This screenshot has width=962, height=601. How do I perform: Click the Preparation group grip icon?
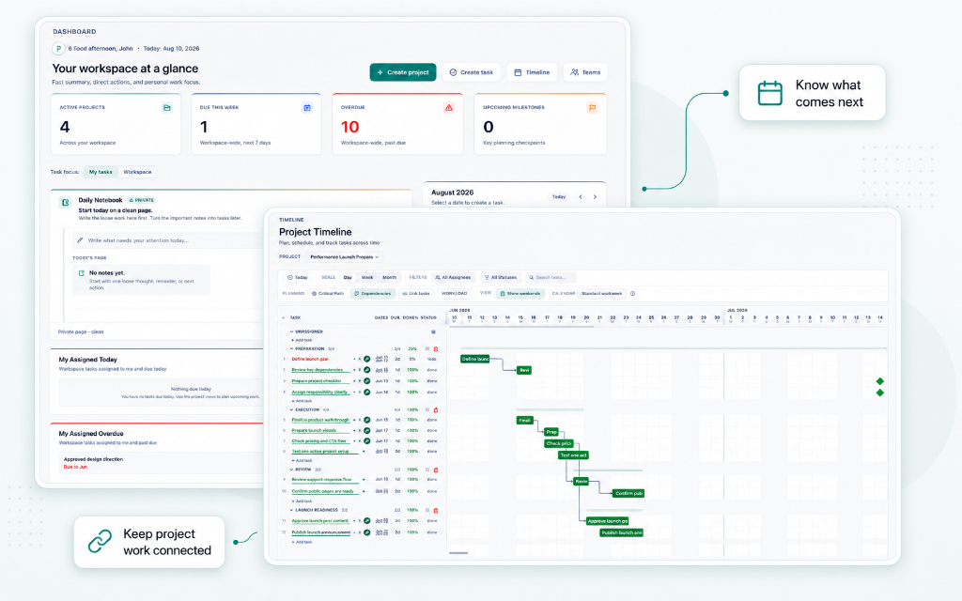427,349
